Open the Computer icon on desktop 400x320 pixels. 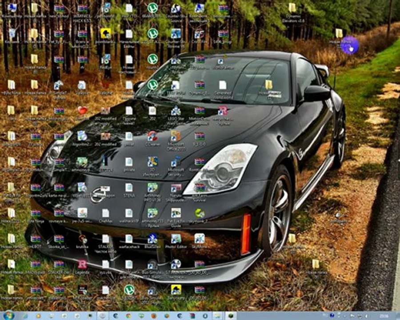click(x=12, y=8)
